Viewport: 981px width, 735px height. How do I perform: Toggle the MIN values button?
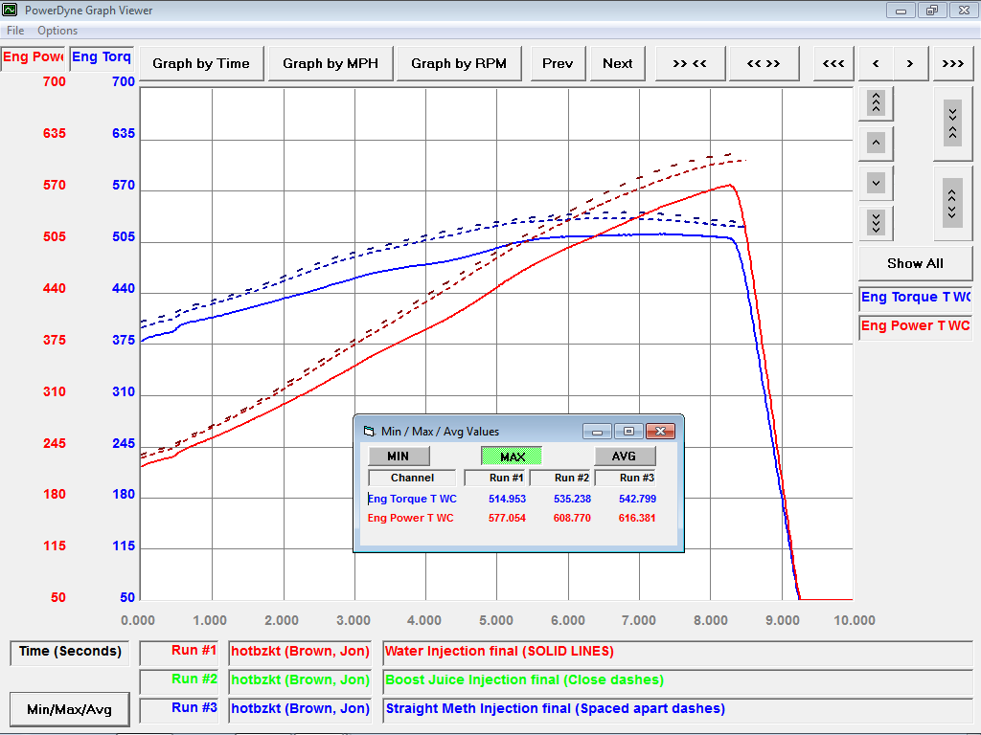399,457
